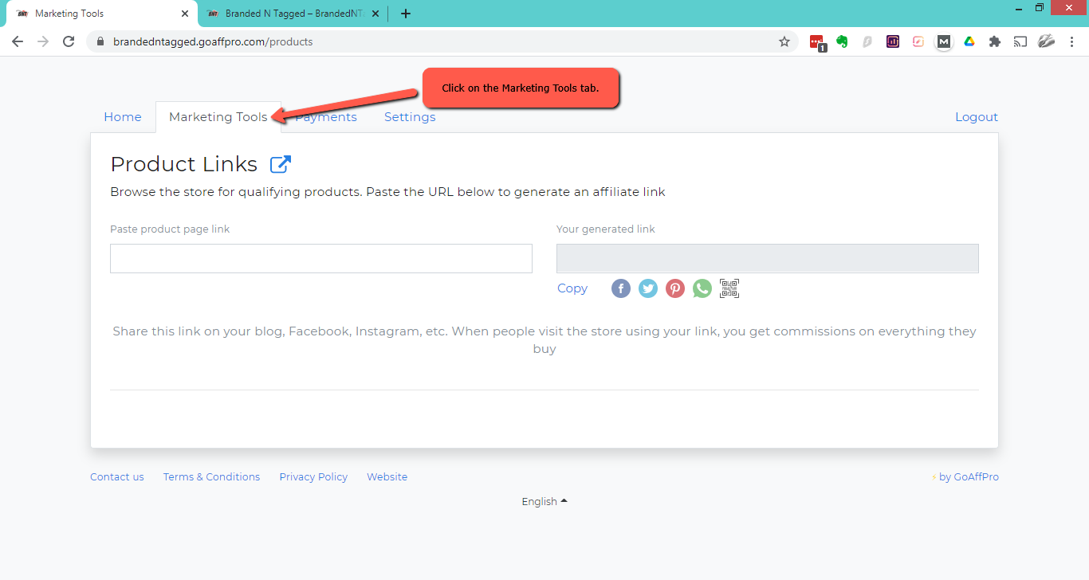Share generated link on Pinterest
This screenshot has width=1089, height=580.
pos(675,288)
